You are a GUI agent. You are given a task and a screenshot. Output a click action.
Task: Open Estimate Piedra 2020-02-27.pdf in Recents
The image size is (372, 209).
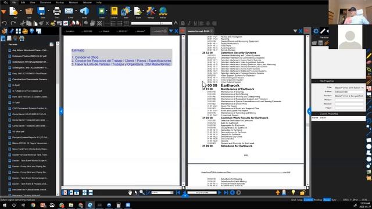(x=30, y=56)
